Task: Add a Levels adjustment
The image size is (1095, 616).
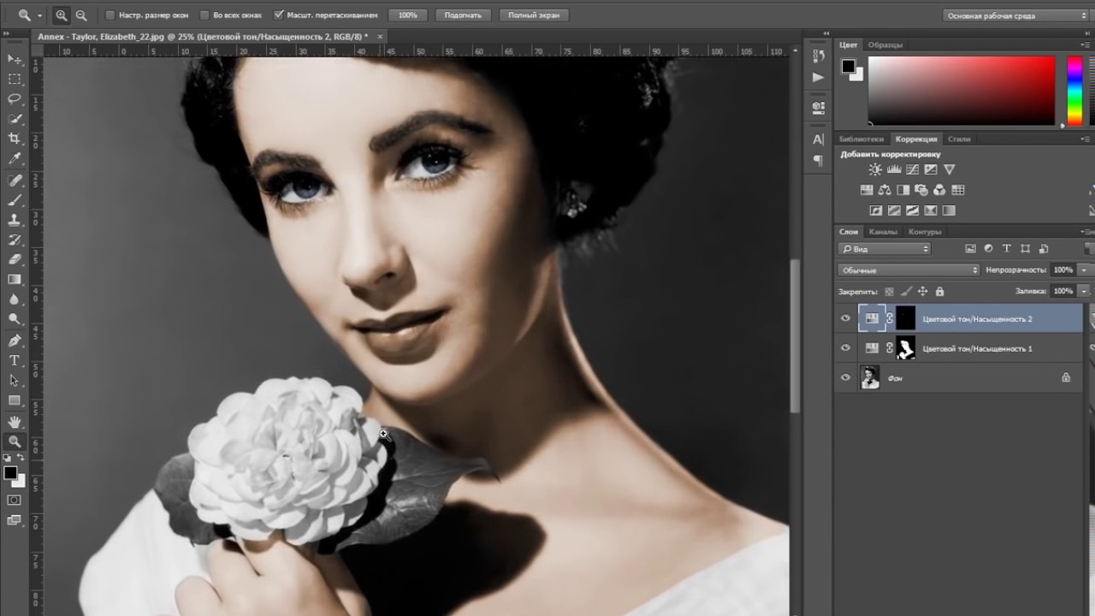Action: 894,169
